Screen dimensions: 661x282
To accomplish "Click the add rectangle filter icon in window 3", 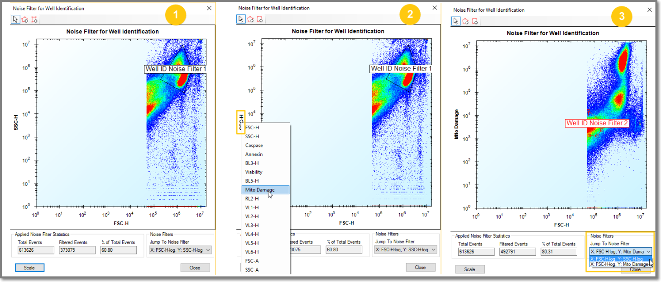I will point(475,21).
